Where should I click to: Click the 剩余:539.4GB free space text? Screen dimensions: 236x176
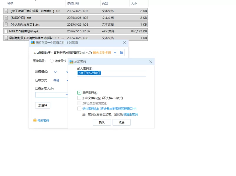pos(102,53)
